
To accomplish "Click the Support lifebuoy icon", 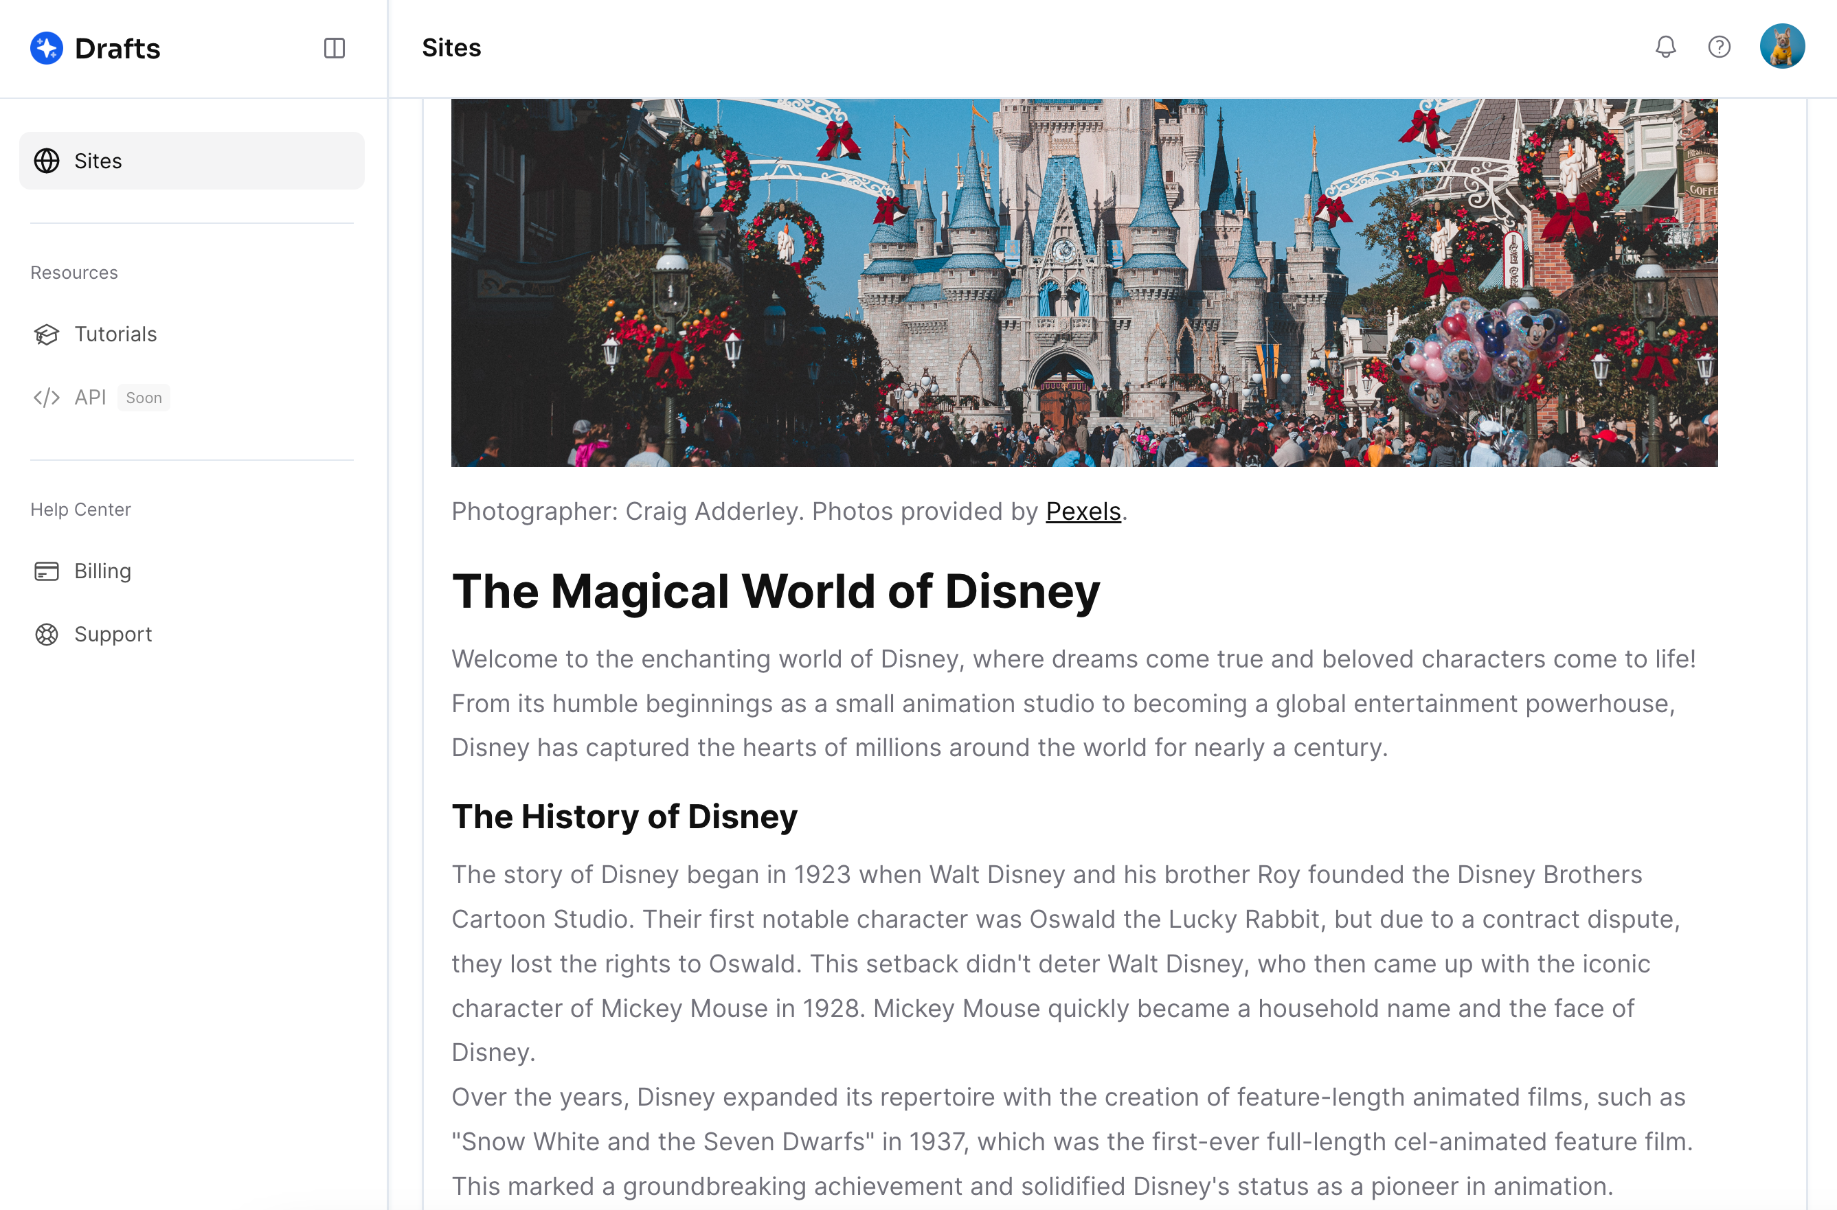I will click(x=47, y=635).
